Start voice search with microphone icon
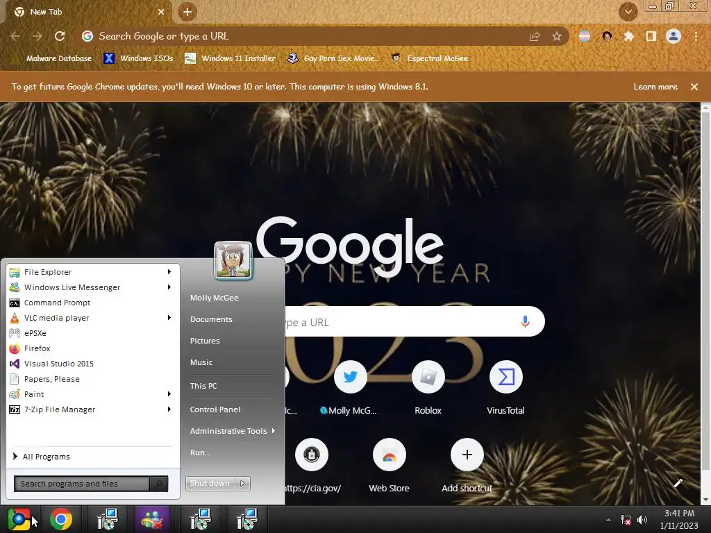This screenshot has height=533, width=711. pos(525,321)
